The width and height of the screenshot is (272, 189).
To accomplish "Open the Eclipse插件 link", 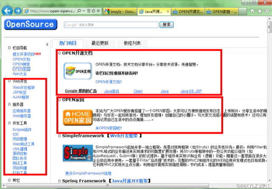I will 22,130.
